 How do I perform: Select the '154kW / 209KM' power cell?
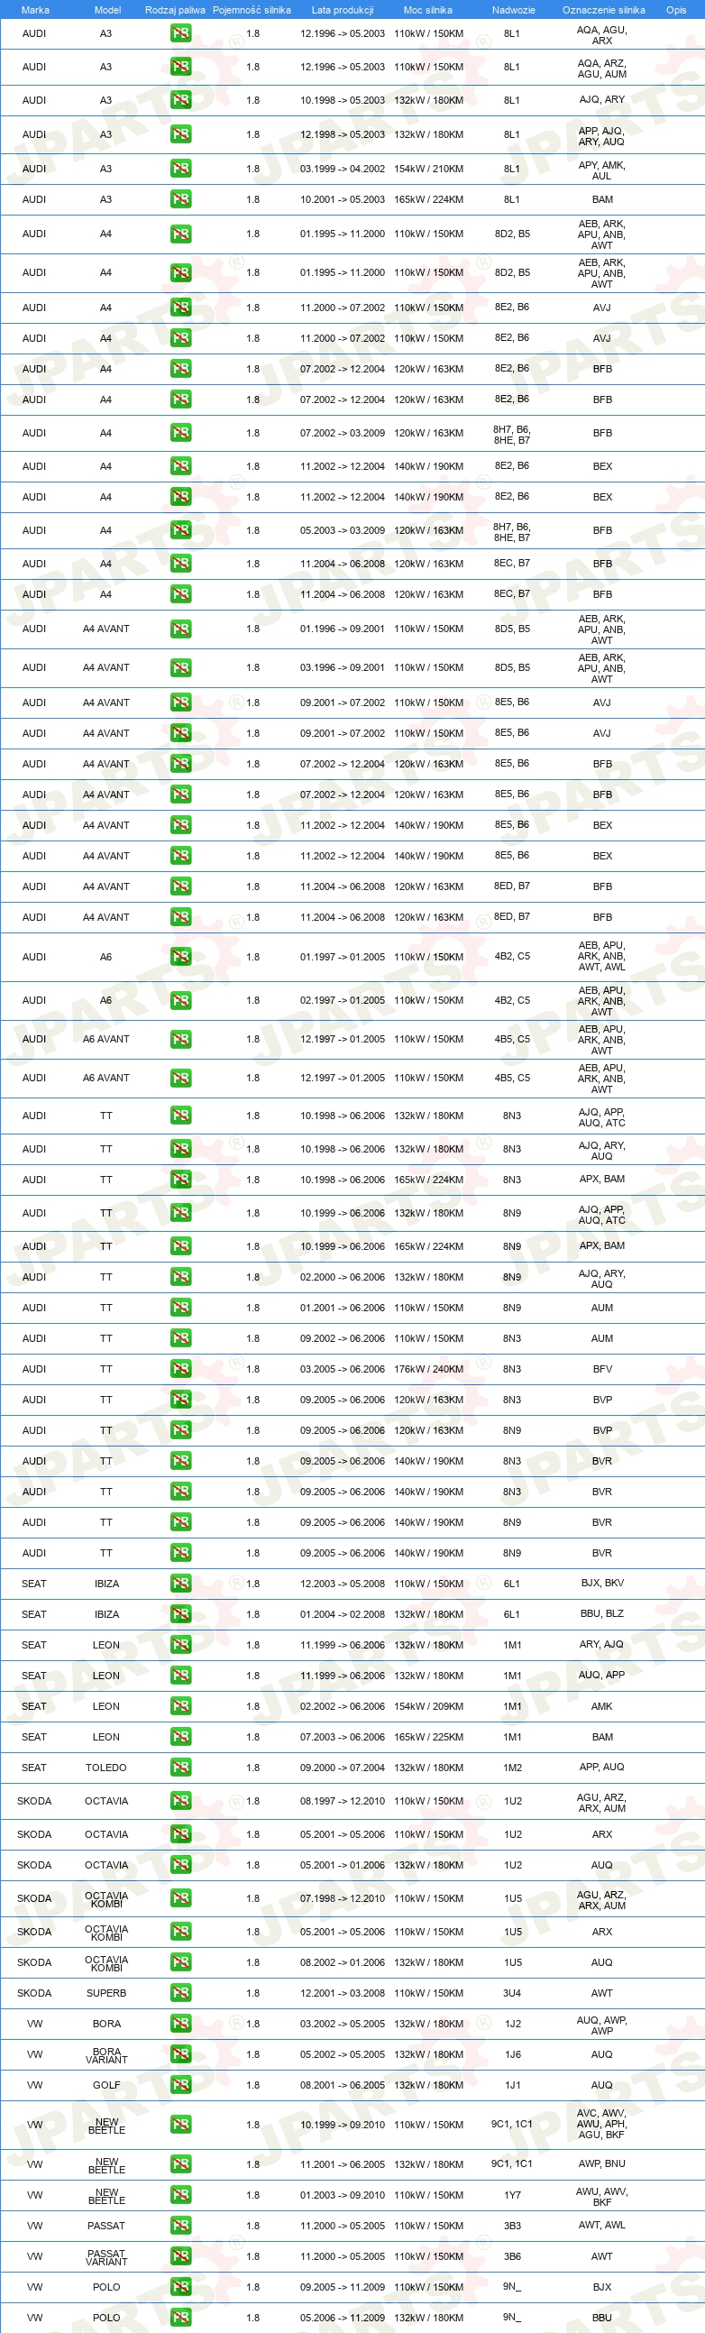coord(429,1706)
